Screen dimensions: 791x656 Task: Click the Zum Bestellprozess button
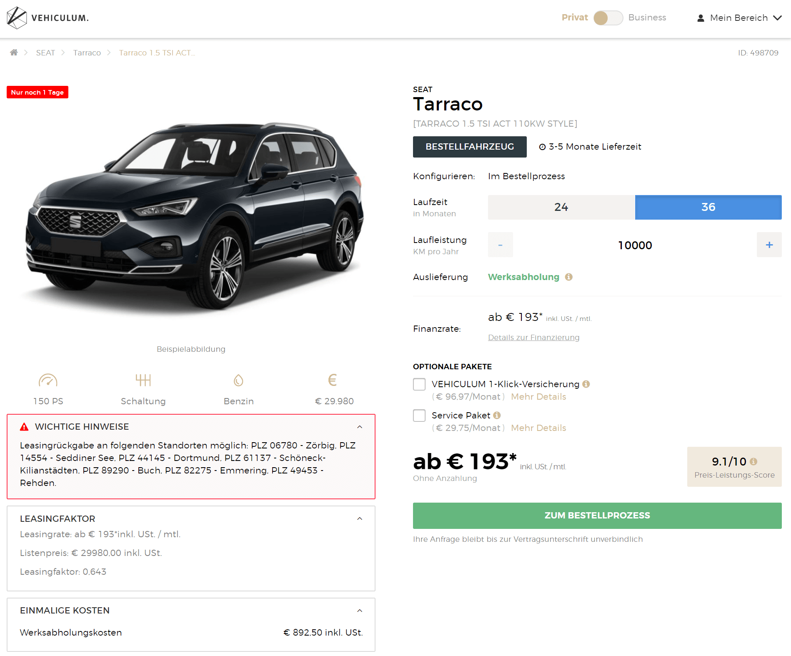pos(597,516)
